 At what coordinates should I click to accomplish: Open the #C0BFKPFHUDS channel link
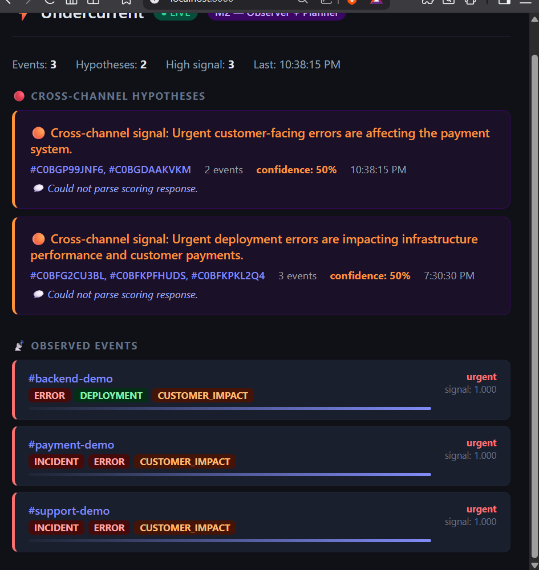tap(148, 276)
